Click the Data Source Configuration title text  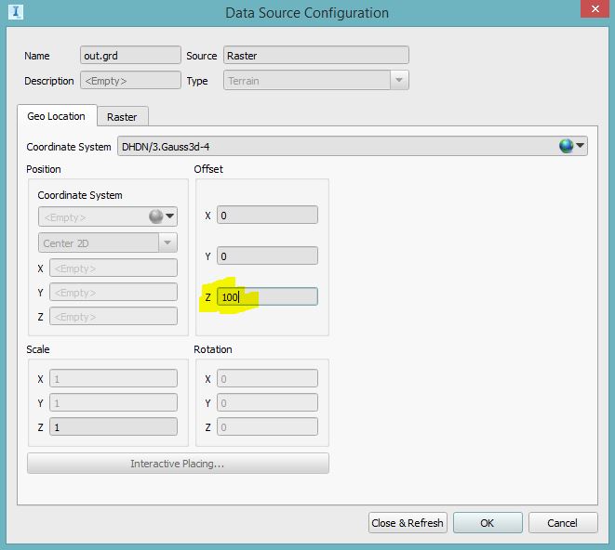pyautogui.click(x=307, y=12)
